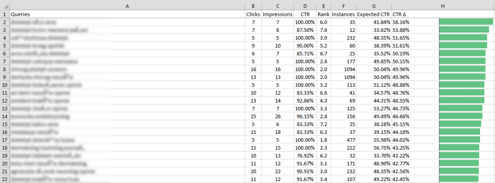Click the CTR Δ value 48.76%
The width and height of the screenshot is (495, 183).
[x=401, y=93]
